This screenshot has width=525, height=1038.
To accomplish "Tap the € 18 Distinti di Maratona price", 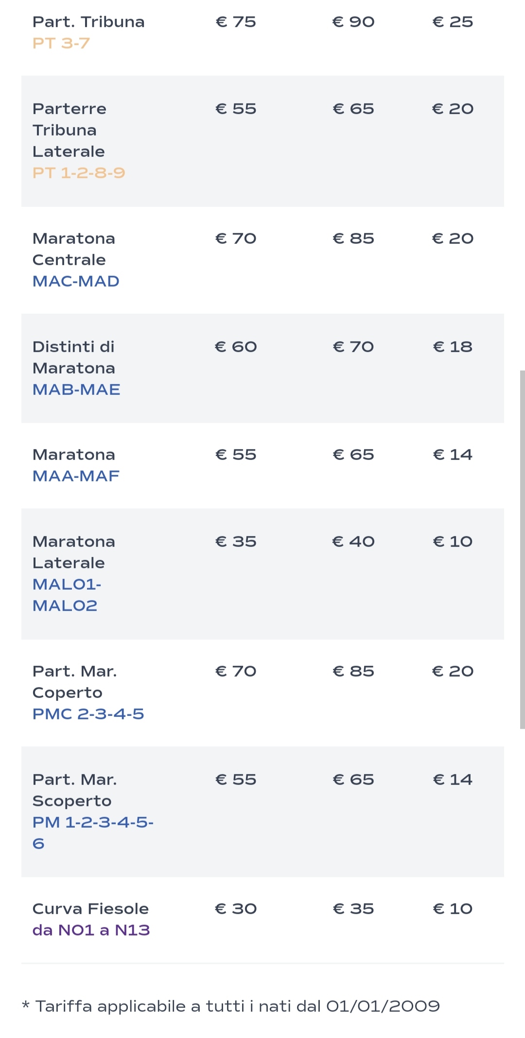I will pyautogui.click(x=453, y=347).
